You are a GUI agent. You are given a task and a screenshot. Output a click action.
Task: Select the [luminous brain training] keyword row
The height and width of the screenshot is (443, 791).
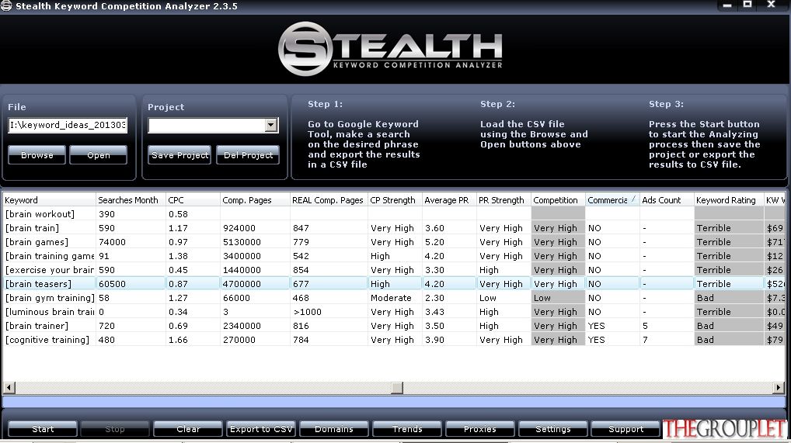(393, 311)
